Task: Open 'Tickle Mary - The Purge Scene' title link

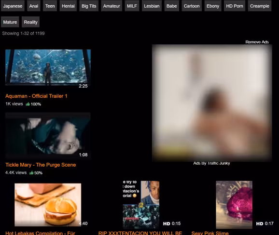Action: (x=41, y=165)
